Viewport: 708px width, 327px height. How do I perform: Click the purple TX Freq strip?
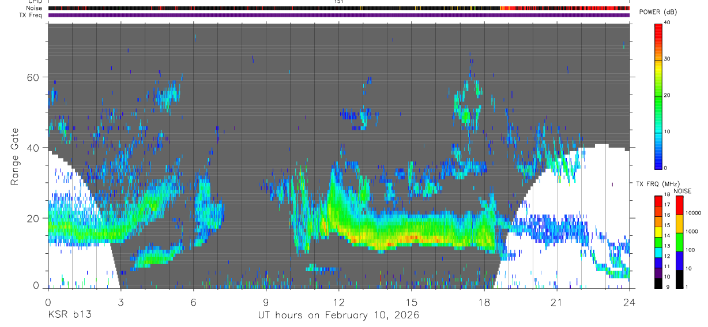click(x=339, y=15)
